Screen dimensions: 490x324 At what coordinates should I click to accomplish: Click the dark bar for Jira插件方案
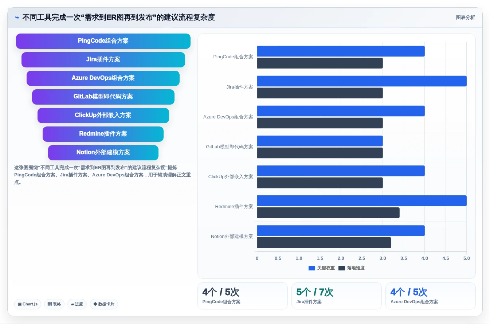pyautogui.click(x=320, y=93)
